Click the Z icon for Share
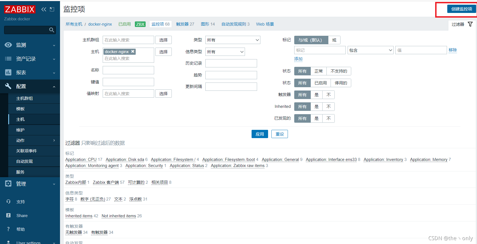 pos(8,215)
